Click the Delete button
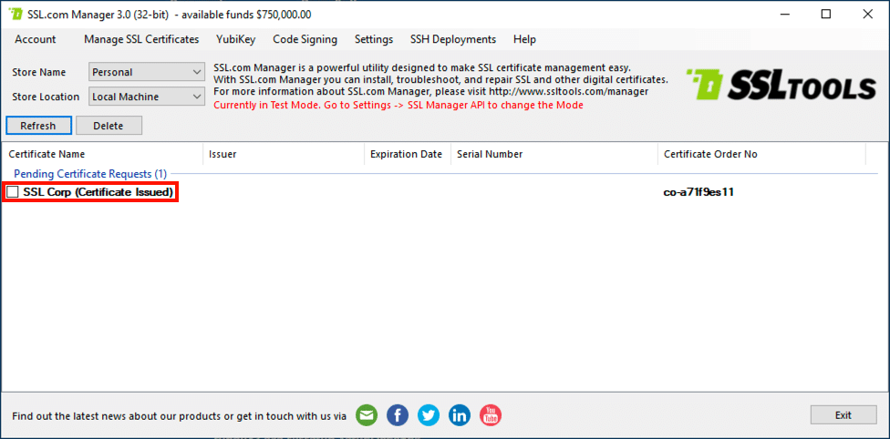Screen dimensions: 890x439 point(109,126)
